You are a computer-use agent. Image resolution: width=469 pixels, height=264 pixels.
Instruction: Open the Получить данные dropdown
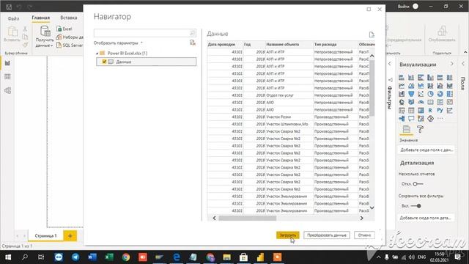coord(44,37)
